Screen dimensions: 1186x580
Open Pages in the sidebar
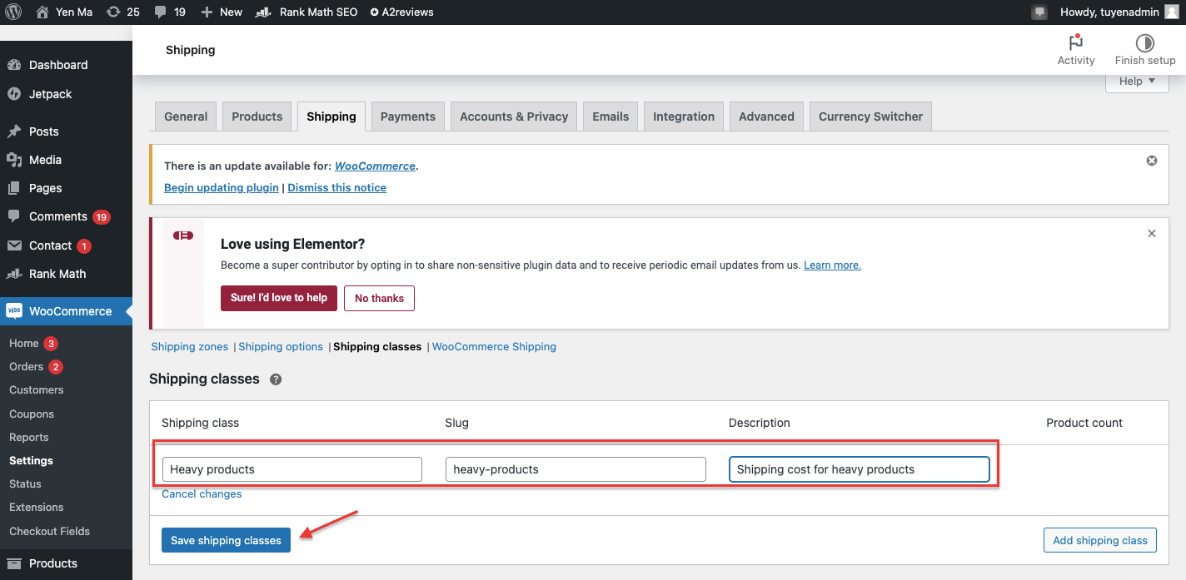click(45, 188)
